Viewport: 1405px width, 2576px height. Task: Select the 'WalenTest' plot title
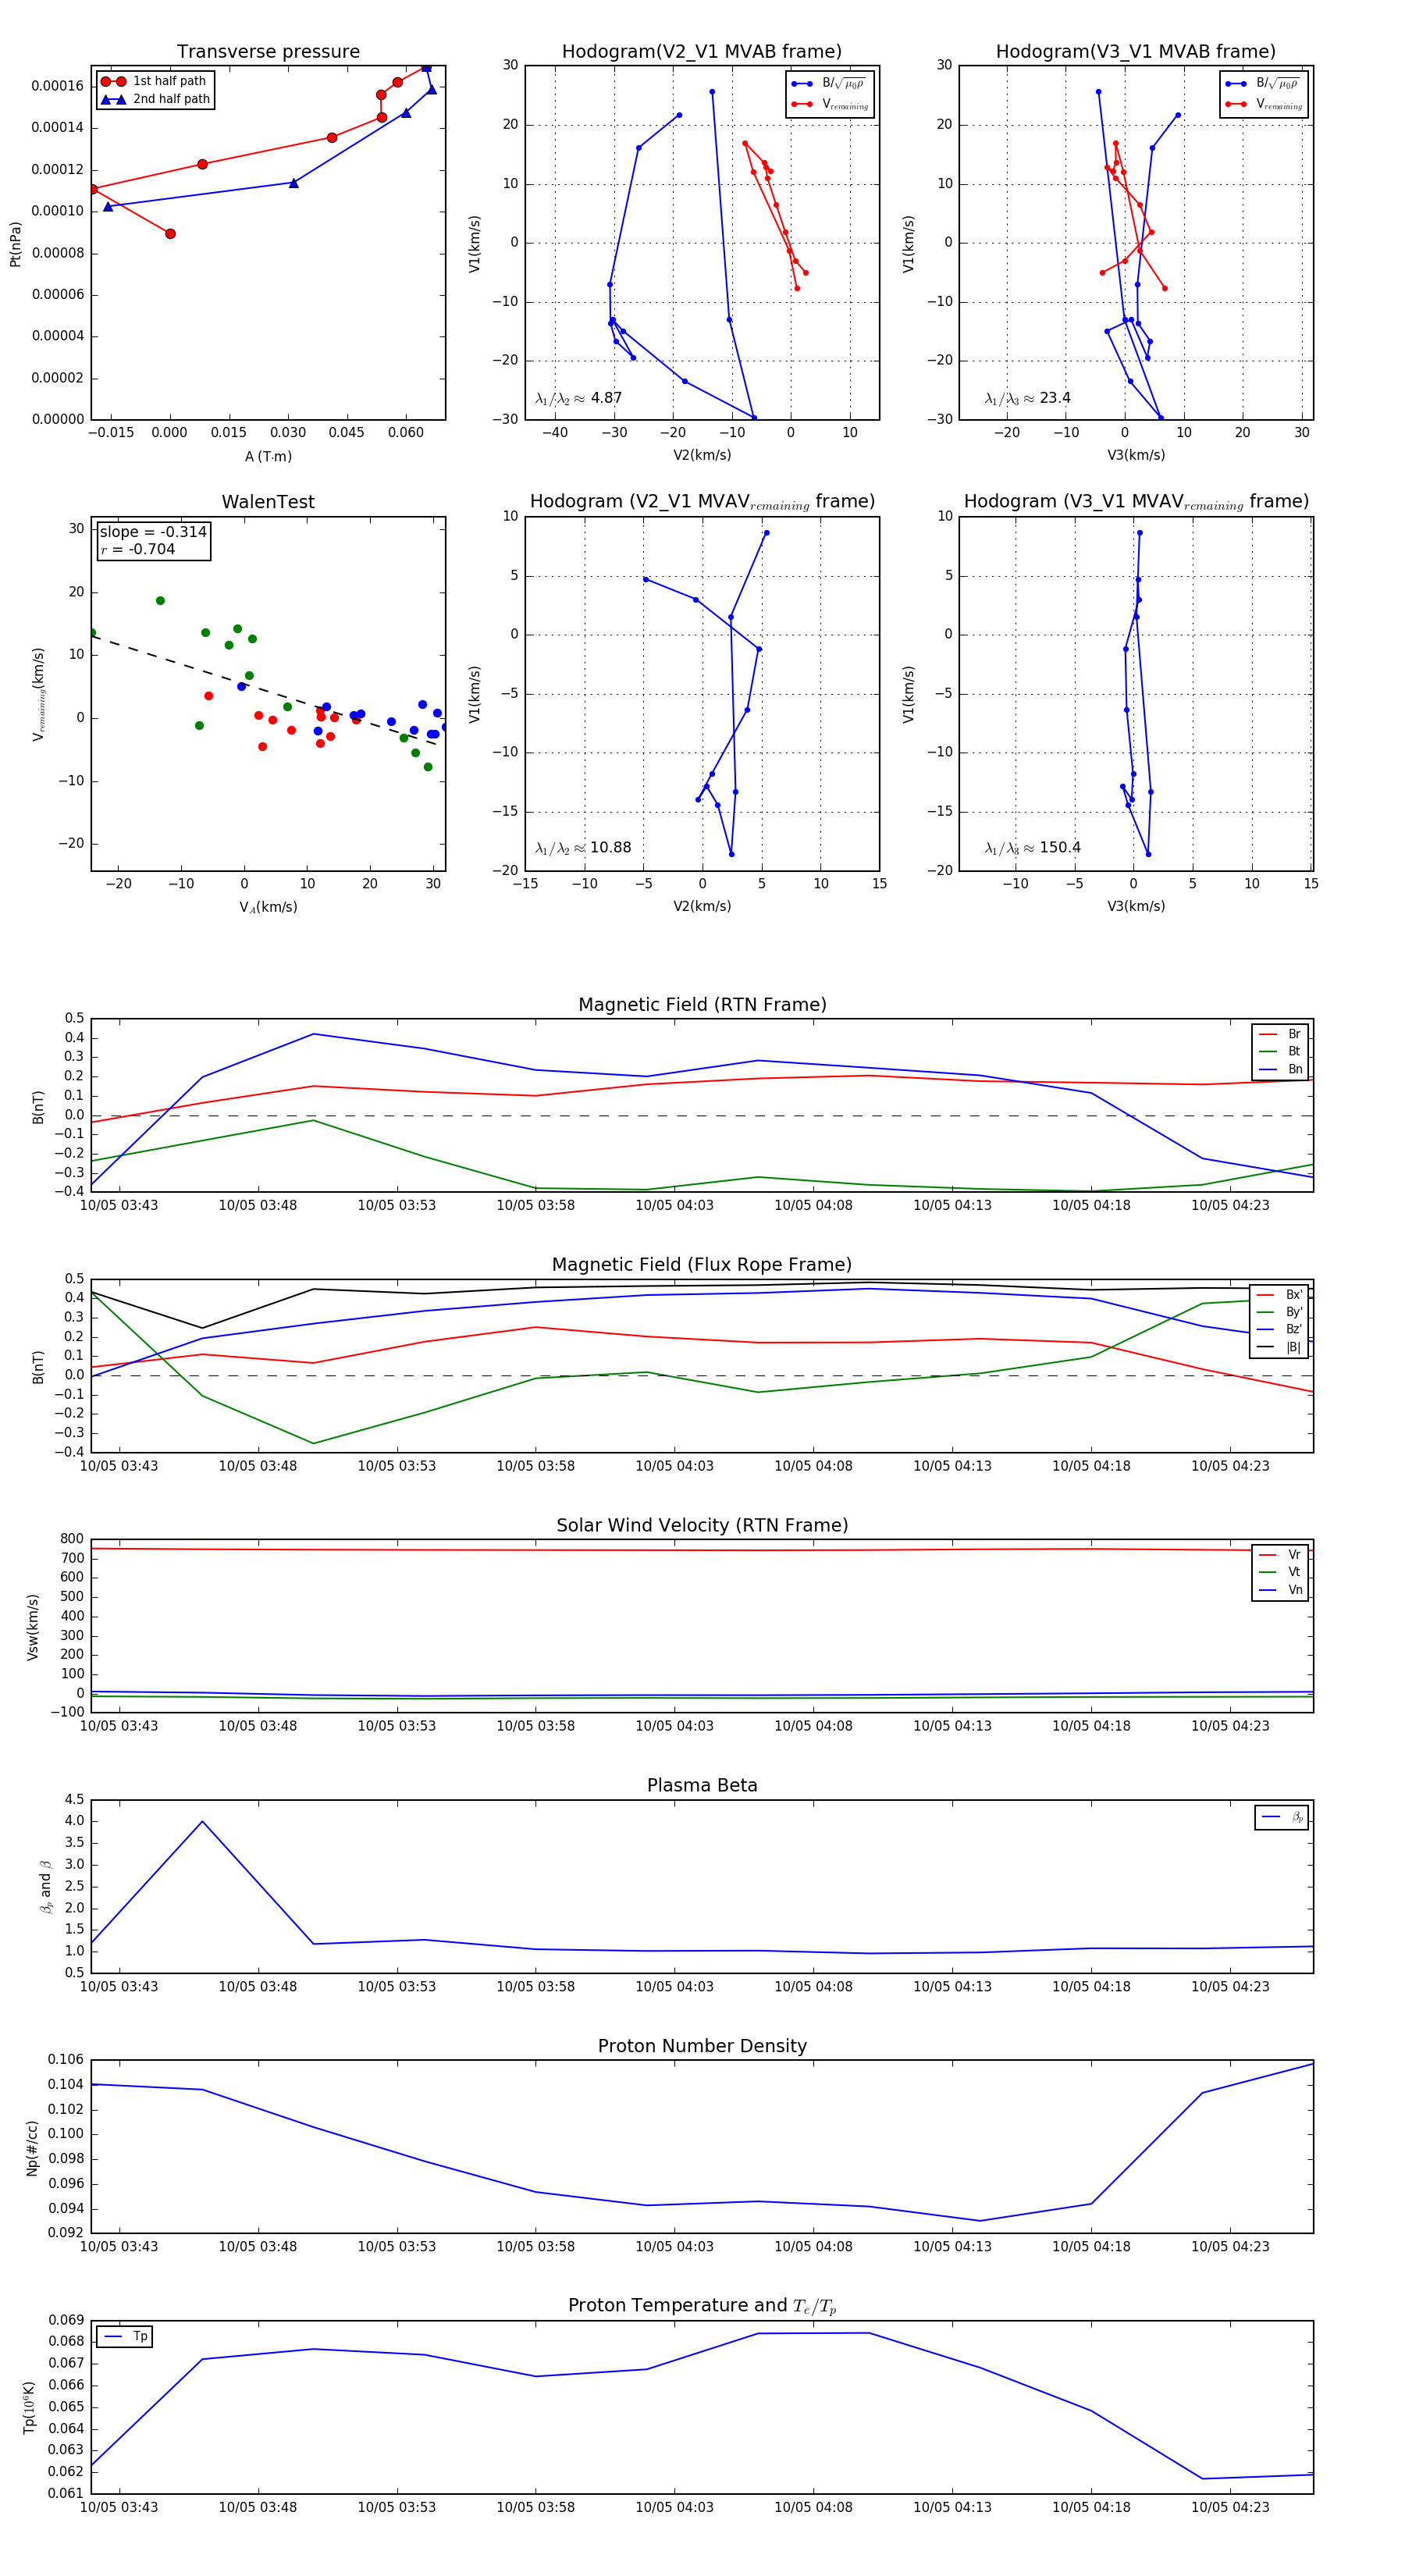point(268,502)
